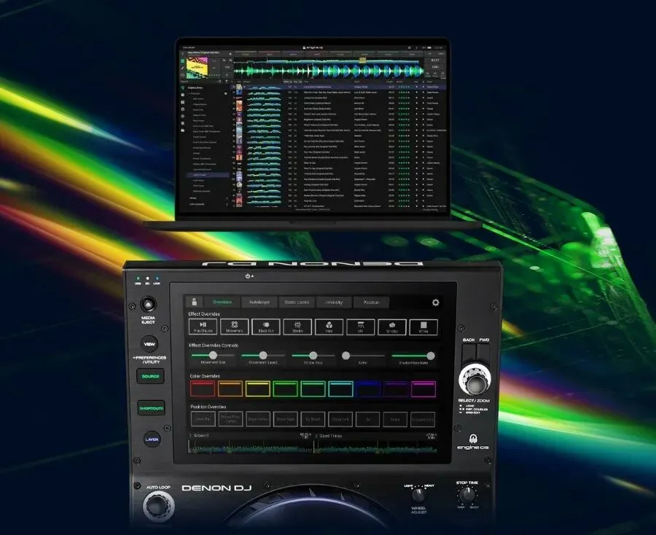Select the Stage Left position override
Image resolution: width=656 pixels, height=535 pixels.
(x=340, y=419)
